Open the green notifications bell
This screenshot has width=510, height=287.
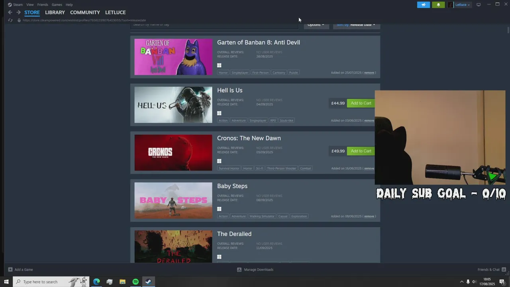pos(438,5)
